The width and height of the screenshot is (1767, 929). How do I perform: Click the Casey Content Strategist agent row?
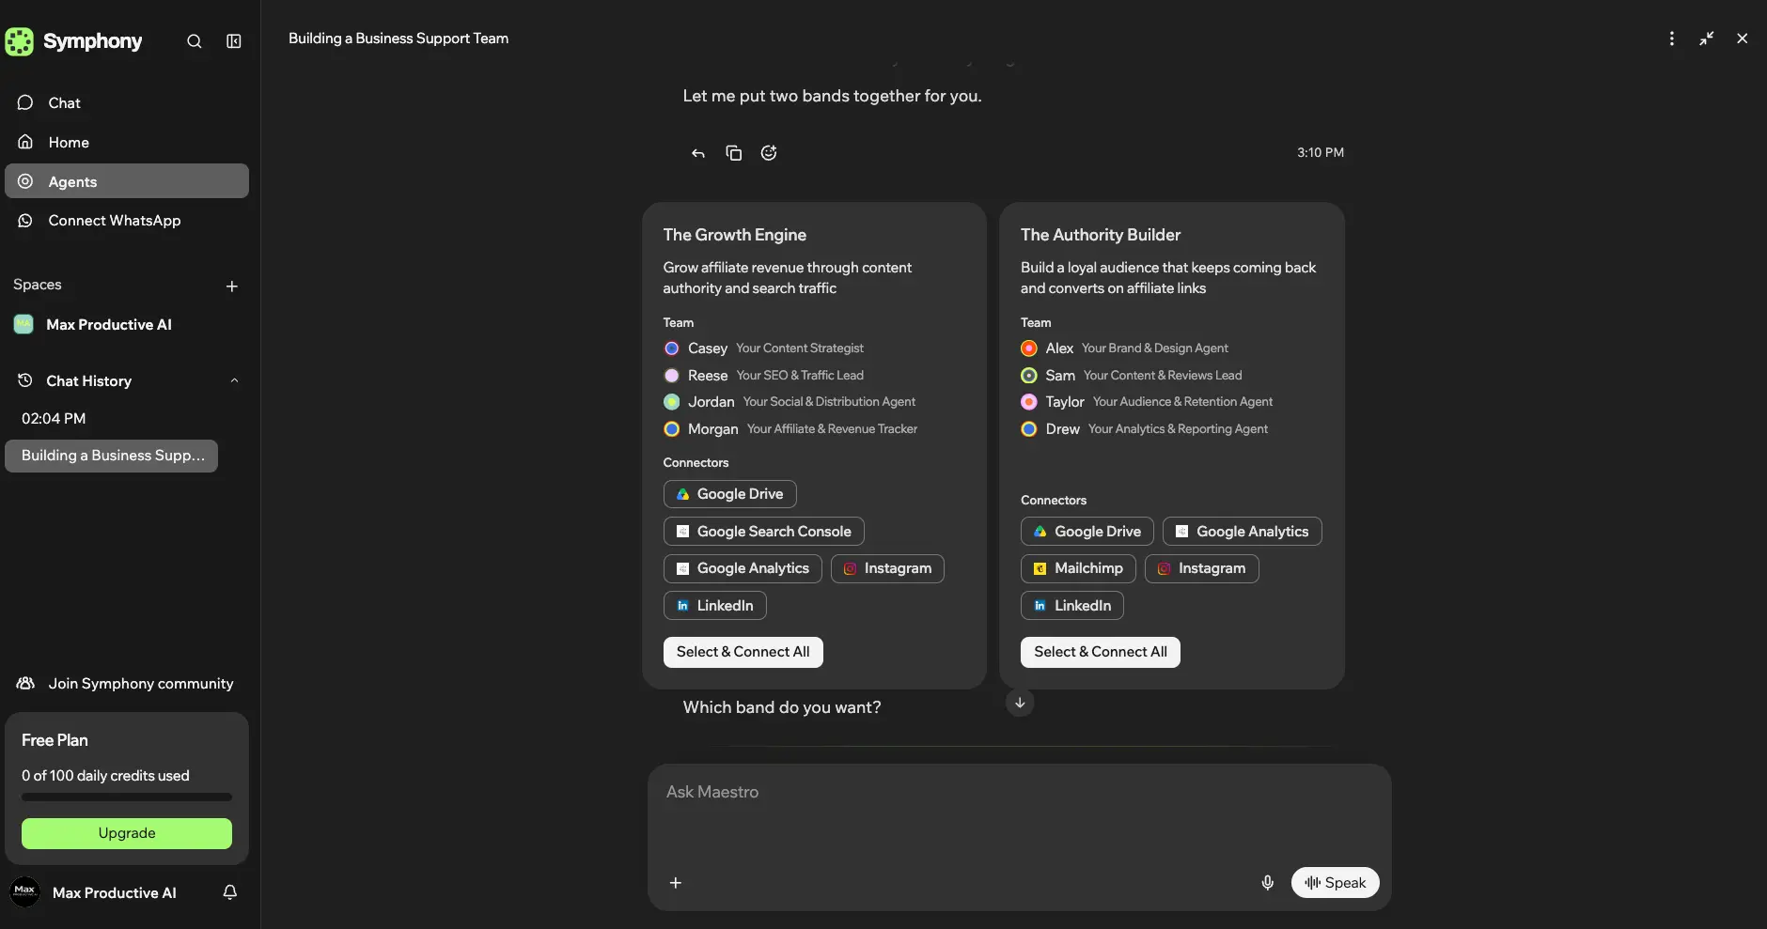pos(764,348)
